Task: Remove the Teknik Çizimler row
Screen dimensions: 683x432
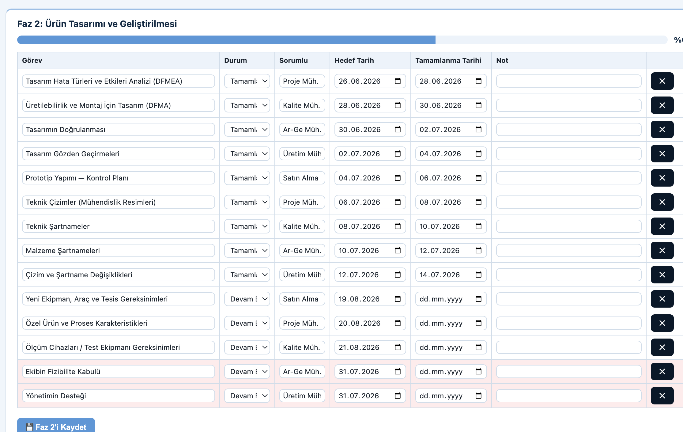Action: [x=662, y=202]
